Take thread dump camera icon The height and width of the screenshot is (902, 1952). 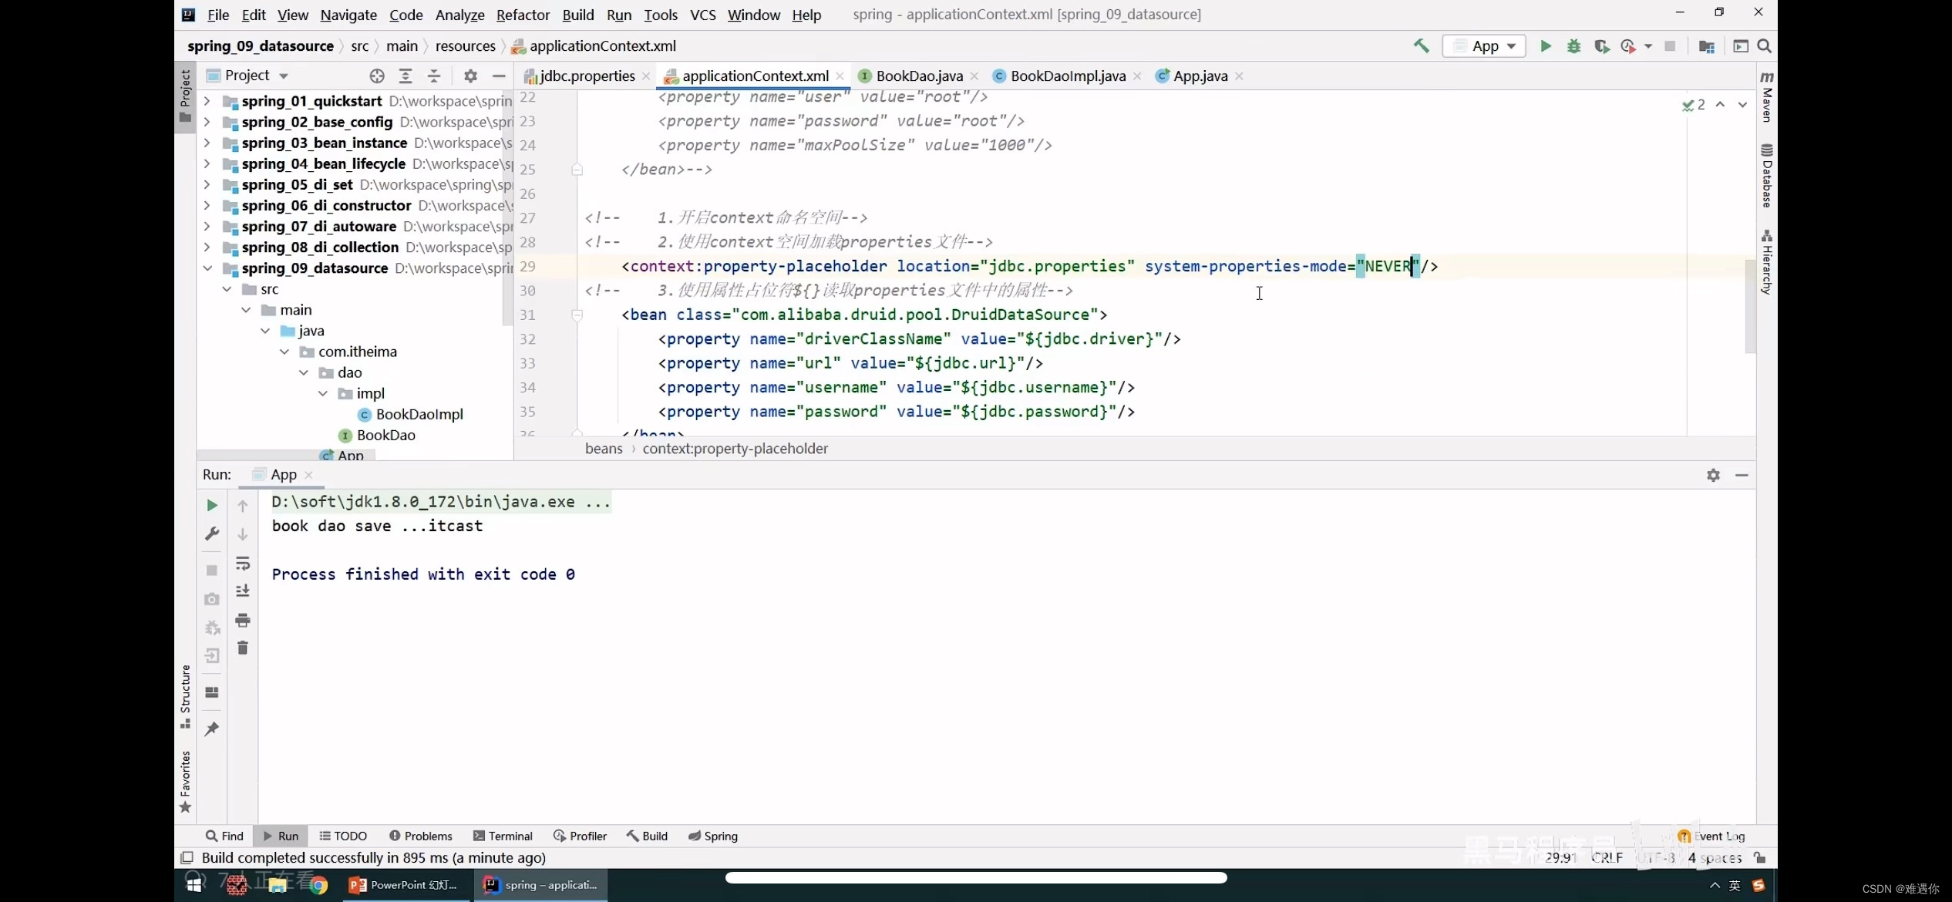point(212,599)
